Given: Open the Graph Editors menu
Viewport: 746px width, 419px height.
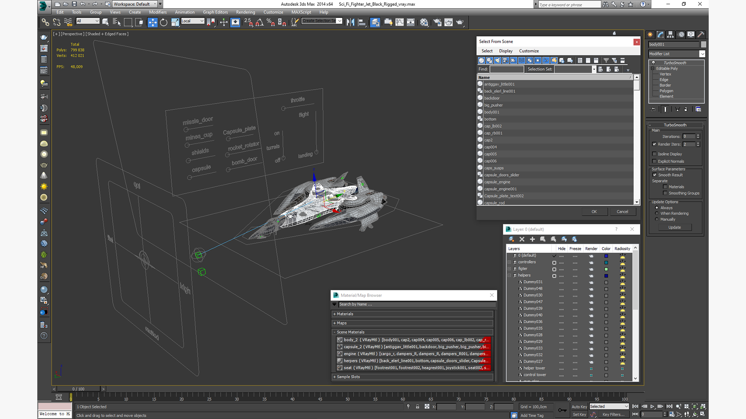Looking at the screenshot, I should pyautogui.click(x=215, y=12).
